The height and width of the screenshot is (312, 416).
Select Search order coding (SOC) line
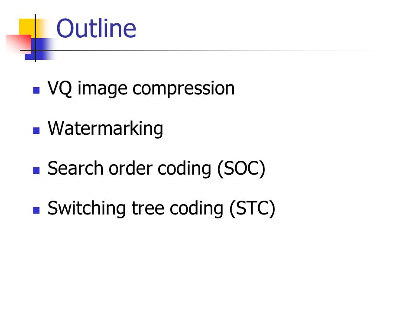coord(156,169)
